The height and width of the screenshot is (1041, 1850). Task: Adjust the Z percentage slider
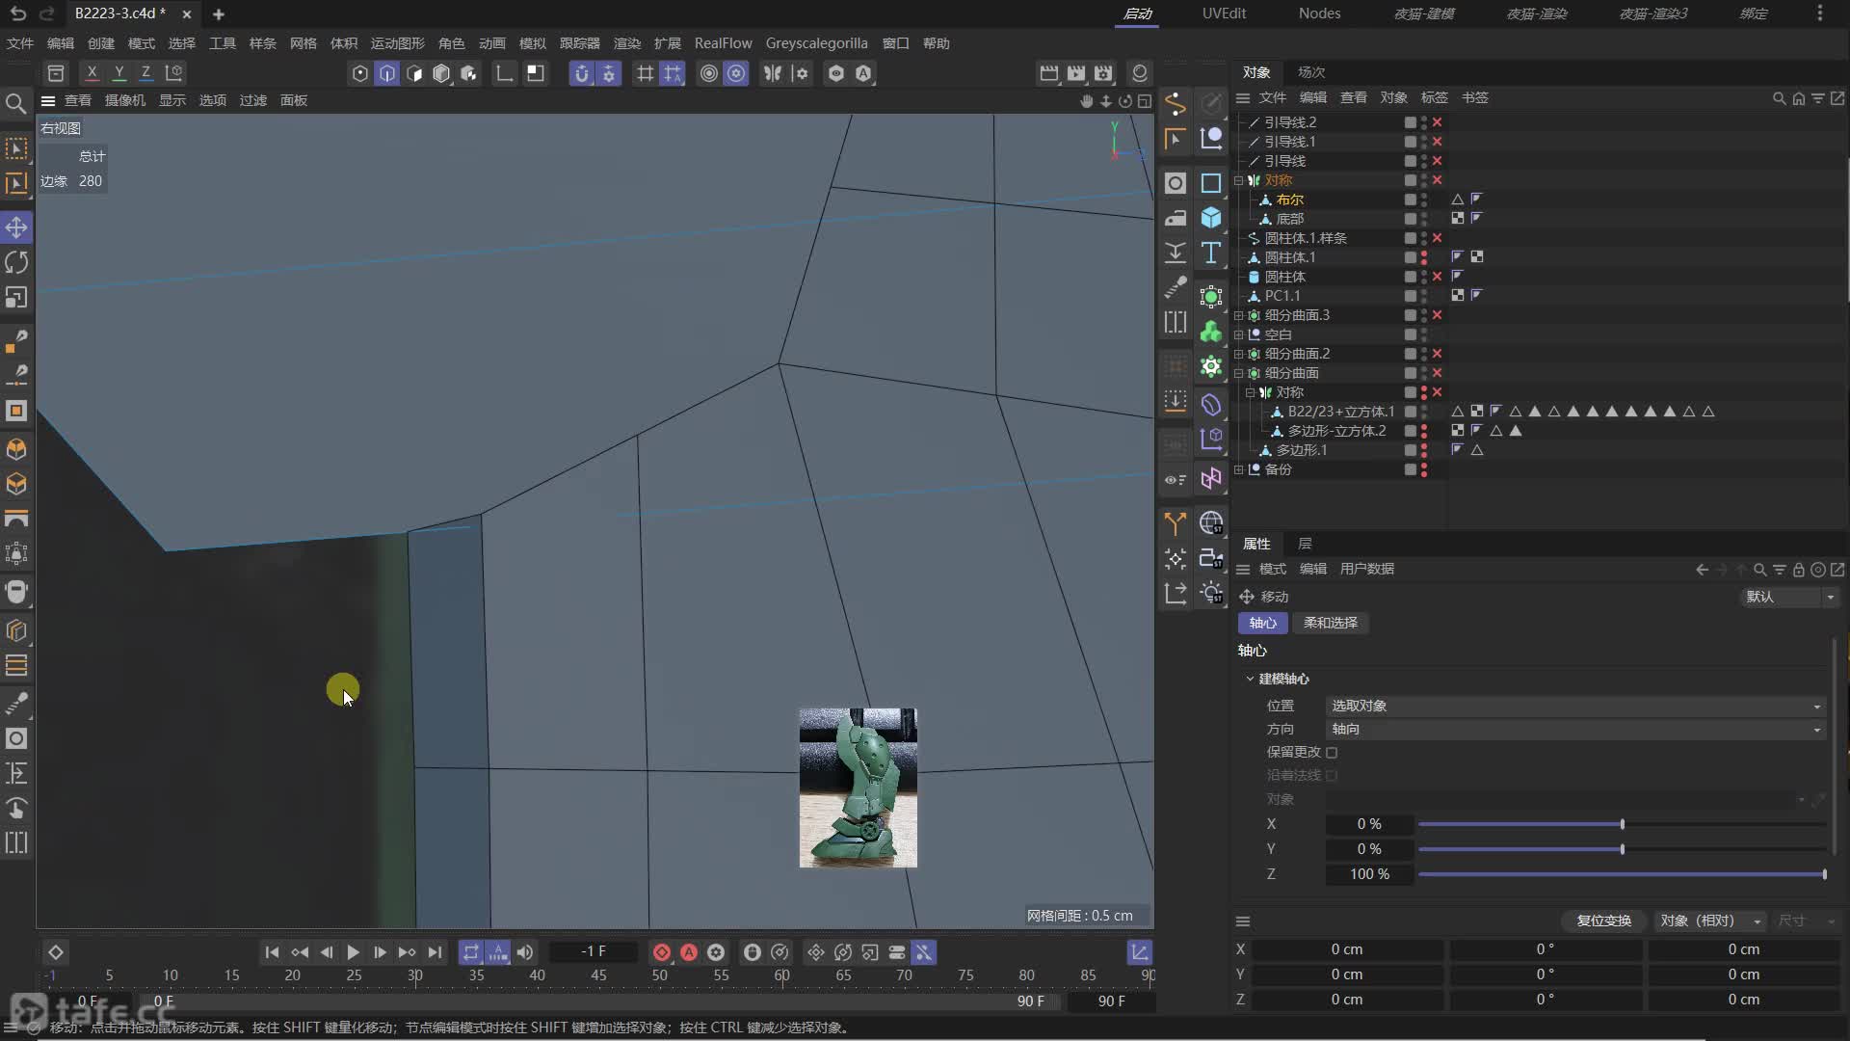coord(1622,874)
